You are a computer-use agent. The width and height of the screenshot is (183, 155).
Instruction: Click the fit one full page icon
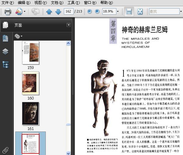(140, 11)
